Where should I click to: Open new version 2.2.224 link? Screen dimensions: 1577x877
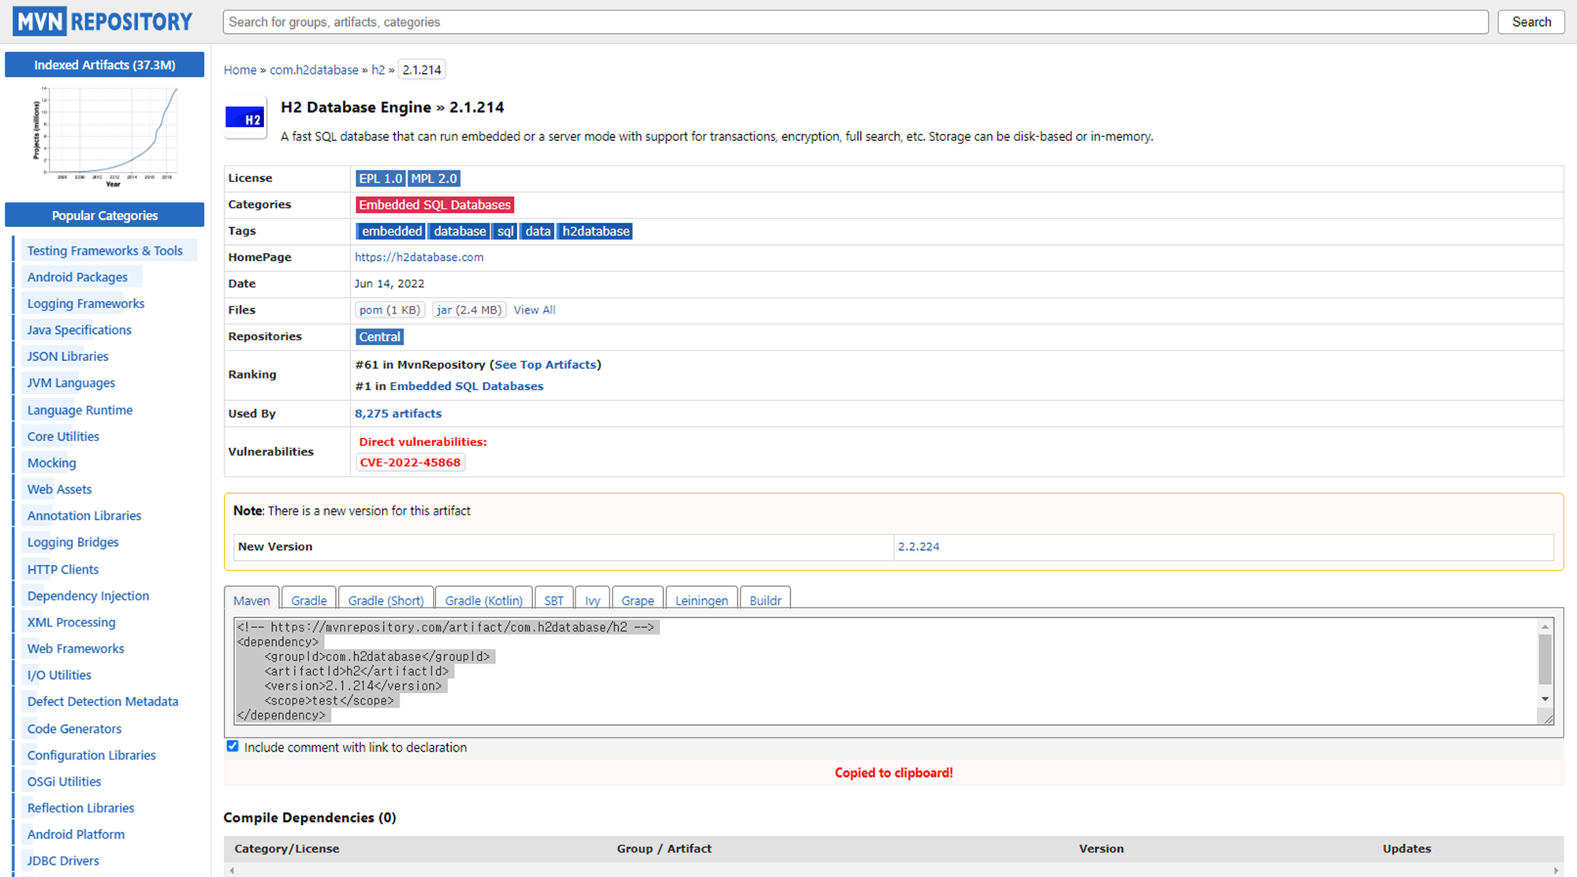coord(919,546)
